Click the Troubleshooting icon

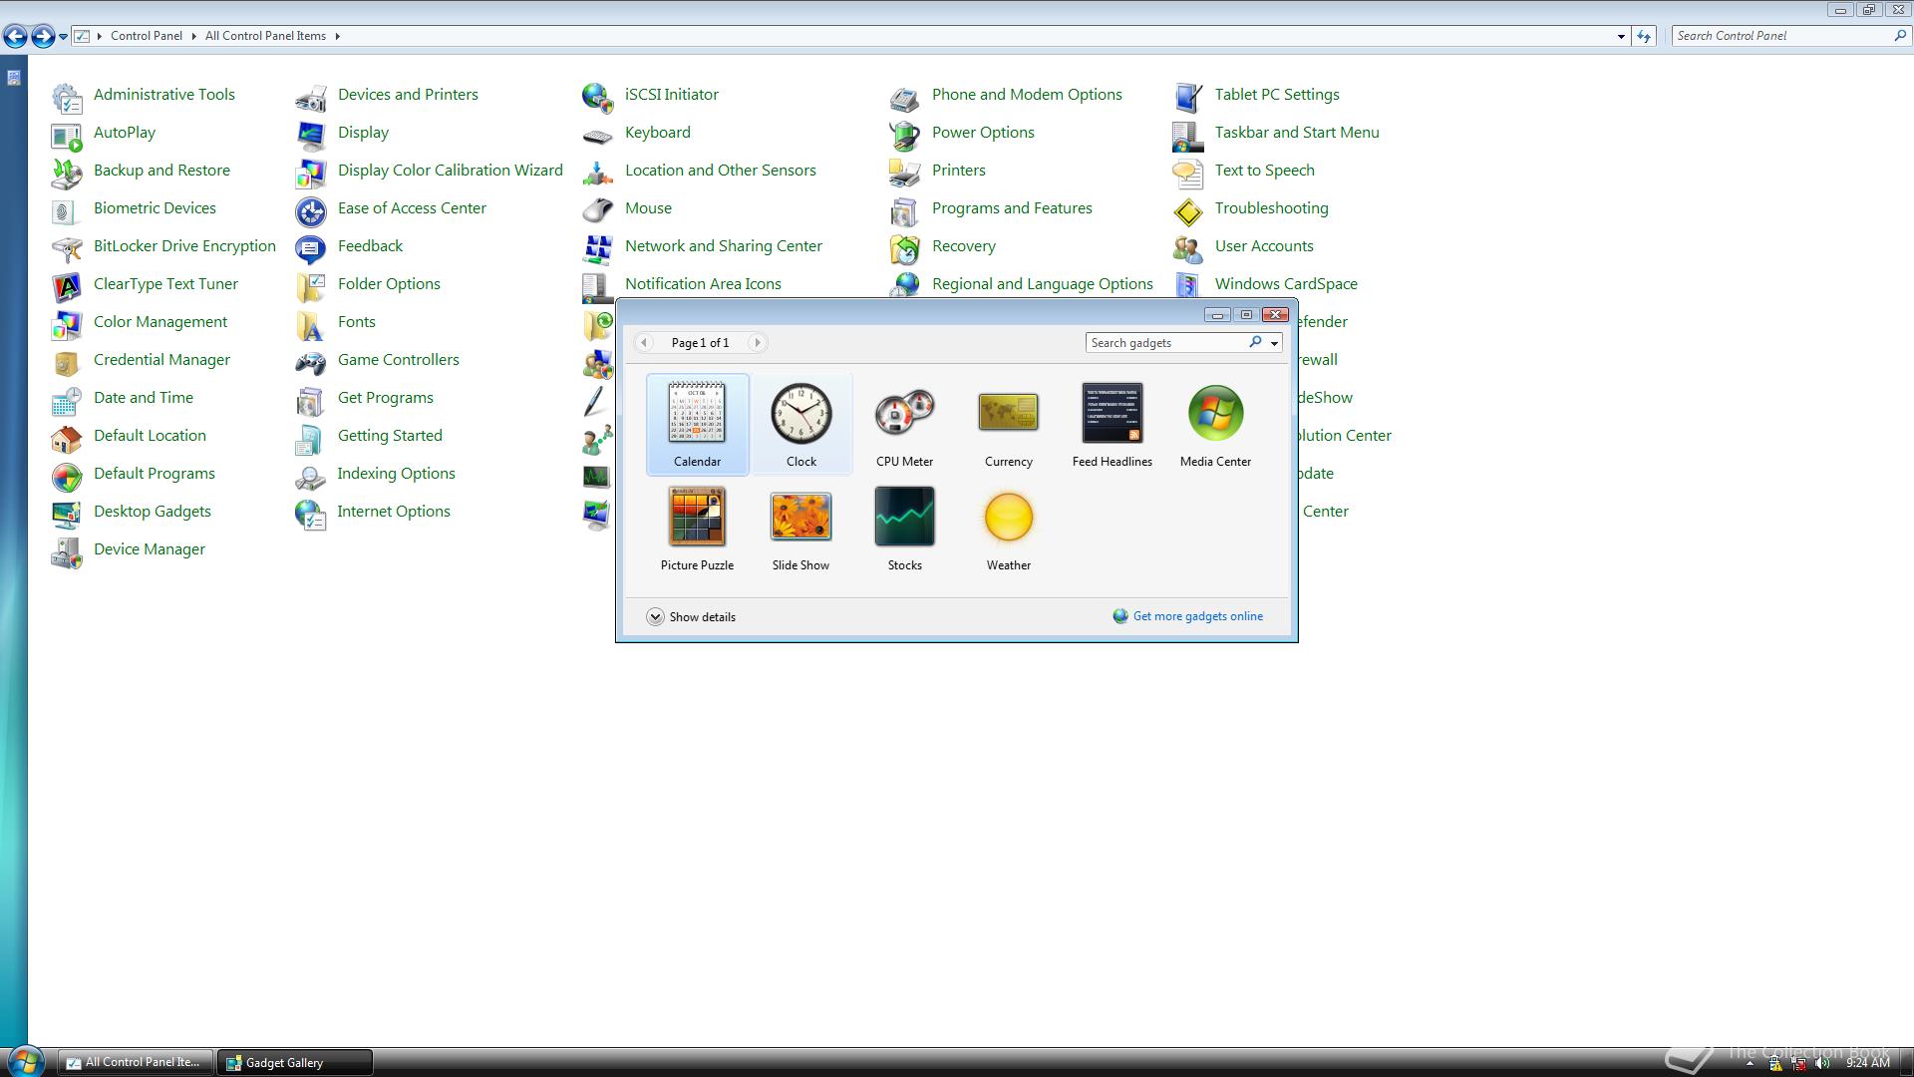(1188, 211)
